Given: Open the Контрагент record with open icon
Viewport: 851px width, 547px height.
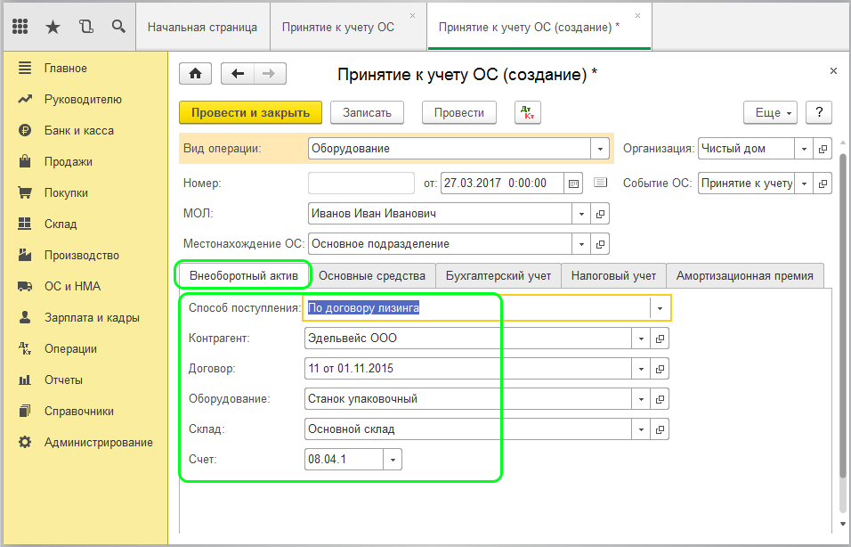Looking at the screenshot, I should point(660,339).
